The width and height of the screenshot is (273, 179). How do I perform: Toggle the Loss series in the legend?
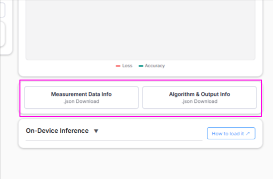tap(124, 66)
